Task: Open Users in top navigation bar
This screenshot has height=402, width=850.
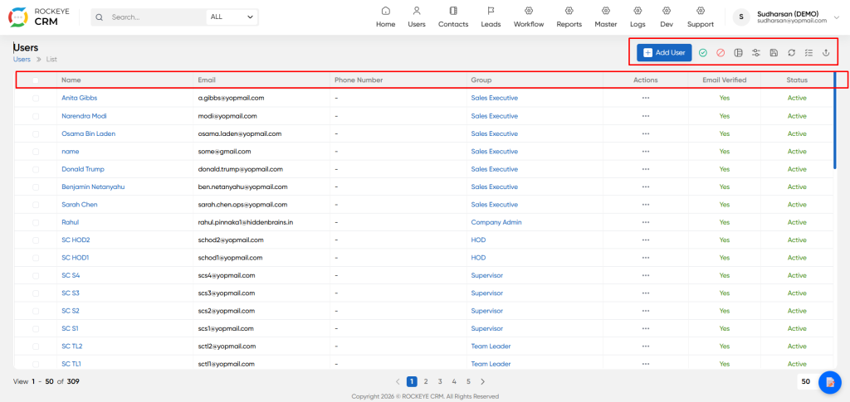Action: coord(417,17)
